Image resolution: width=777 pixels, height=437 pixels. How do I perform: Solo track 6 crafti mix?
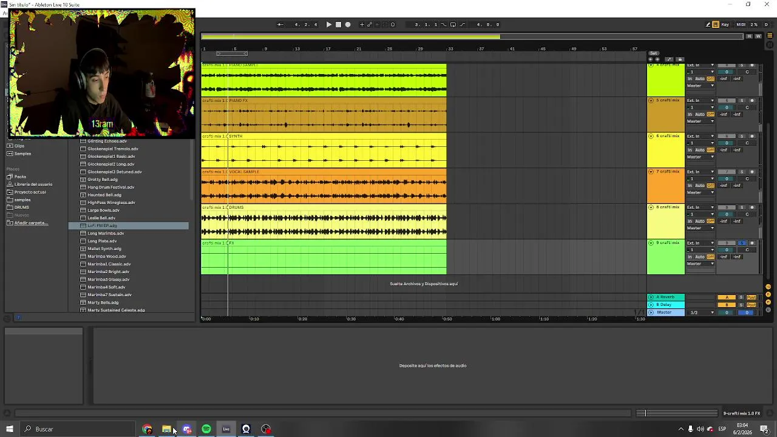742,136
